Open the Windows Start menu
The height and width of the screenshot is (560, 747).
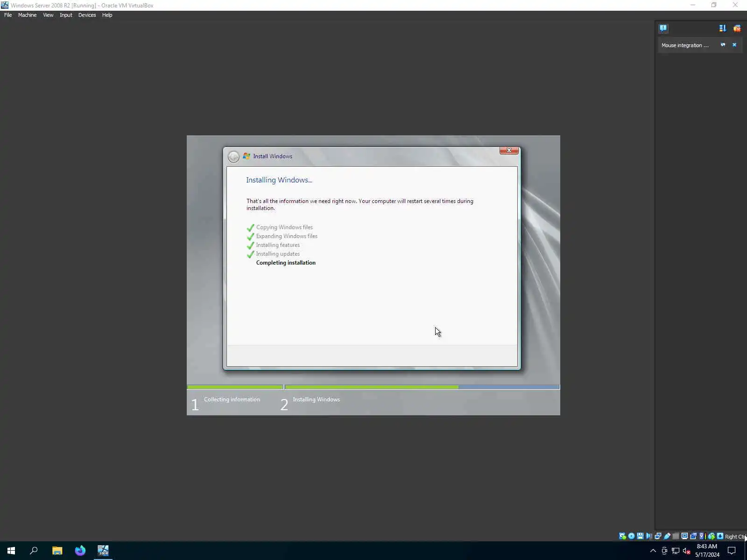point(11,551)
